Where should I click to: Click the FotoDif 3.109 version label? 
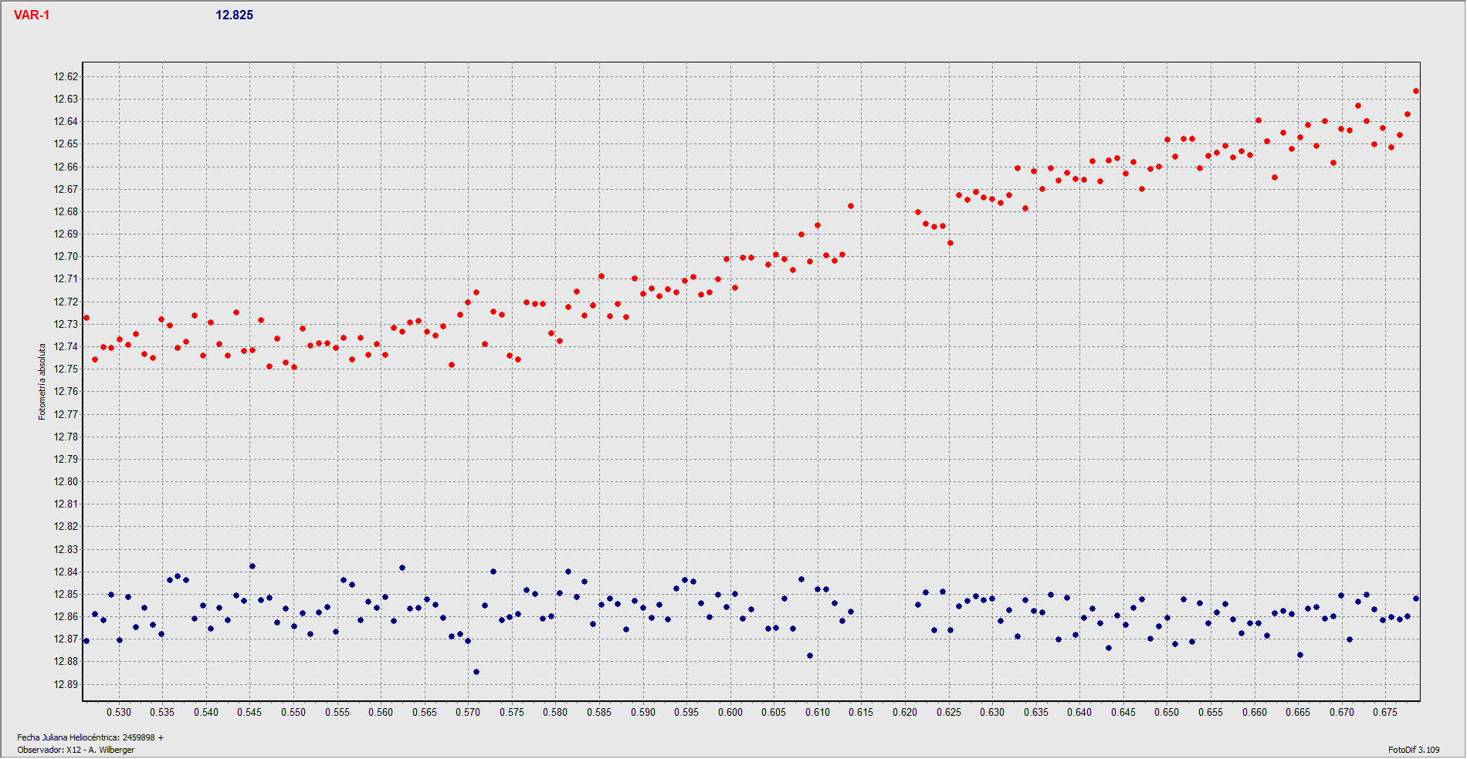(x=1413, y=750)
